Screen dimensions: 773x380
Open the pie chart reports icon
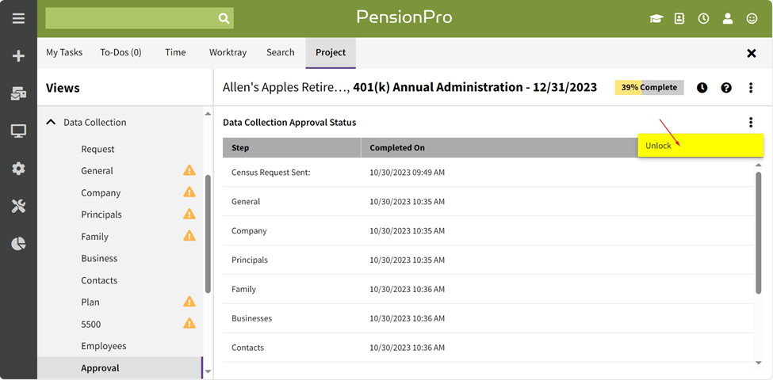(18, 244)
